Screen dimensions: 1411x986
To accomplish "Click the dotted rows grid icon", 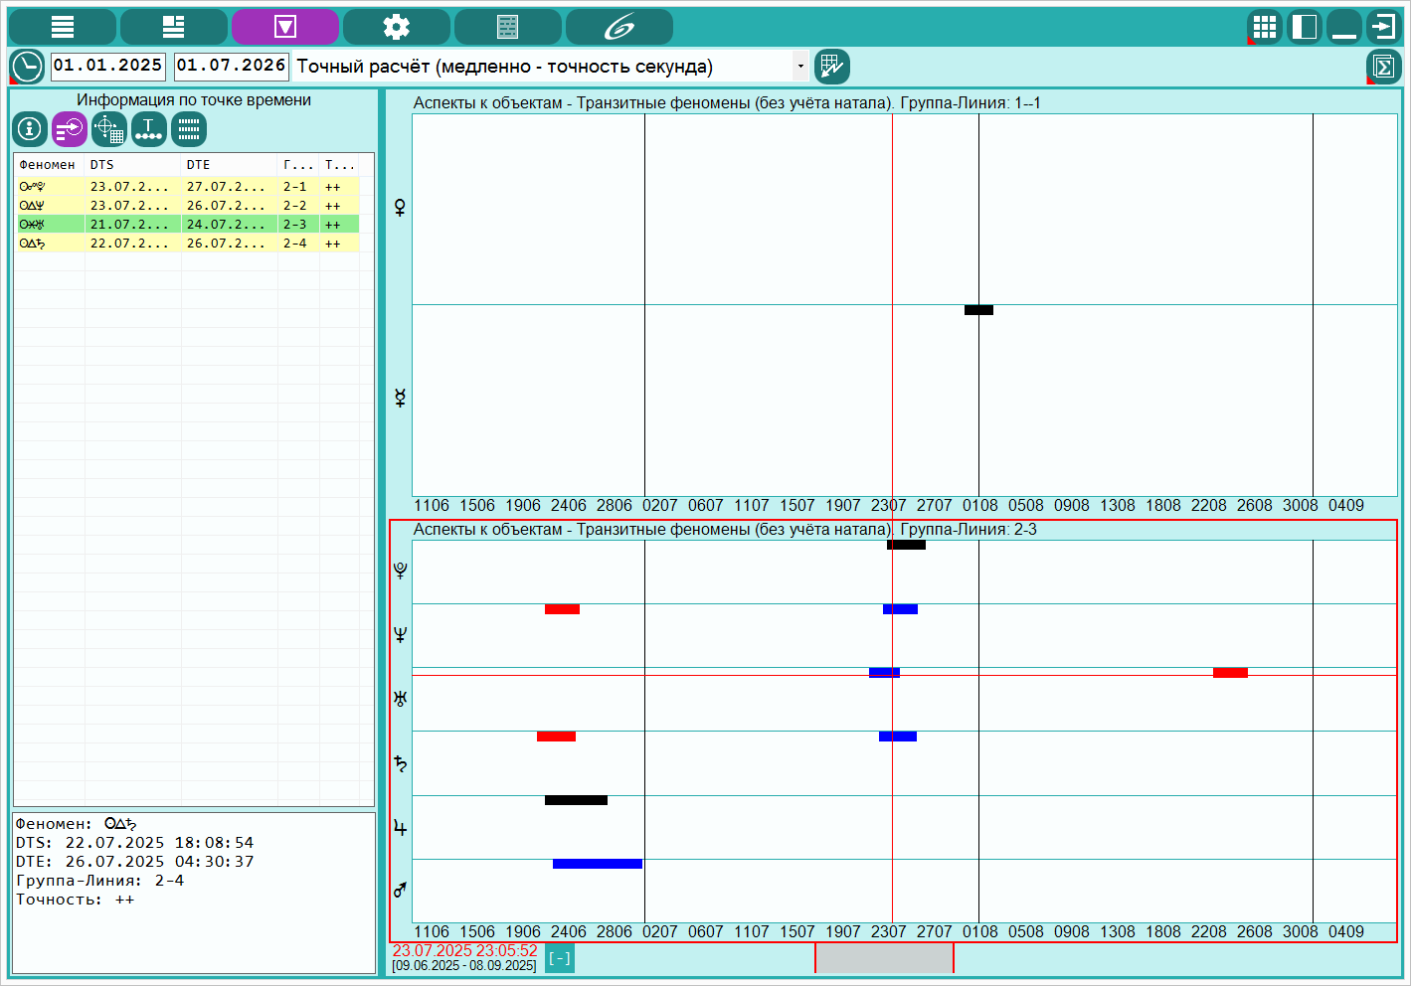I will [189, 129].
